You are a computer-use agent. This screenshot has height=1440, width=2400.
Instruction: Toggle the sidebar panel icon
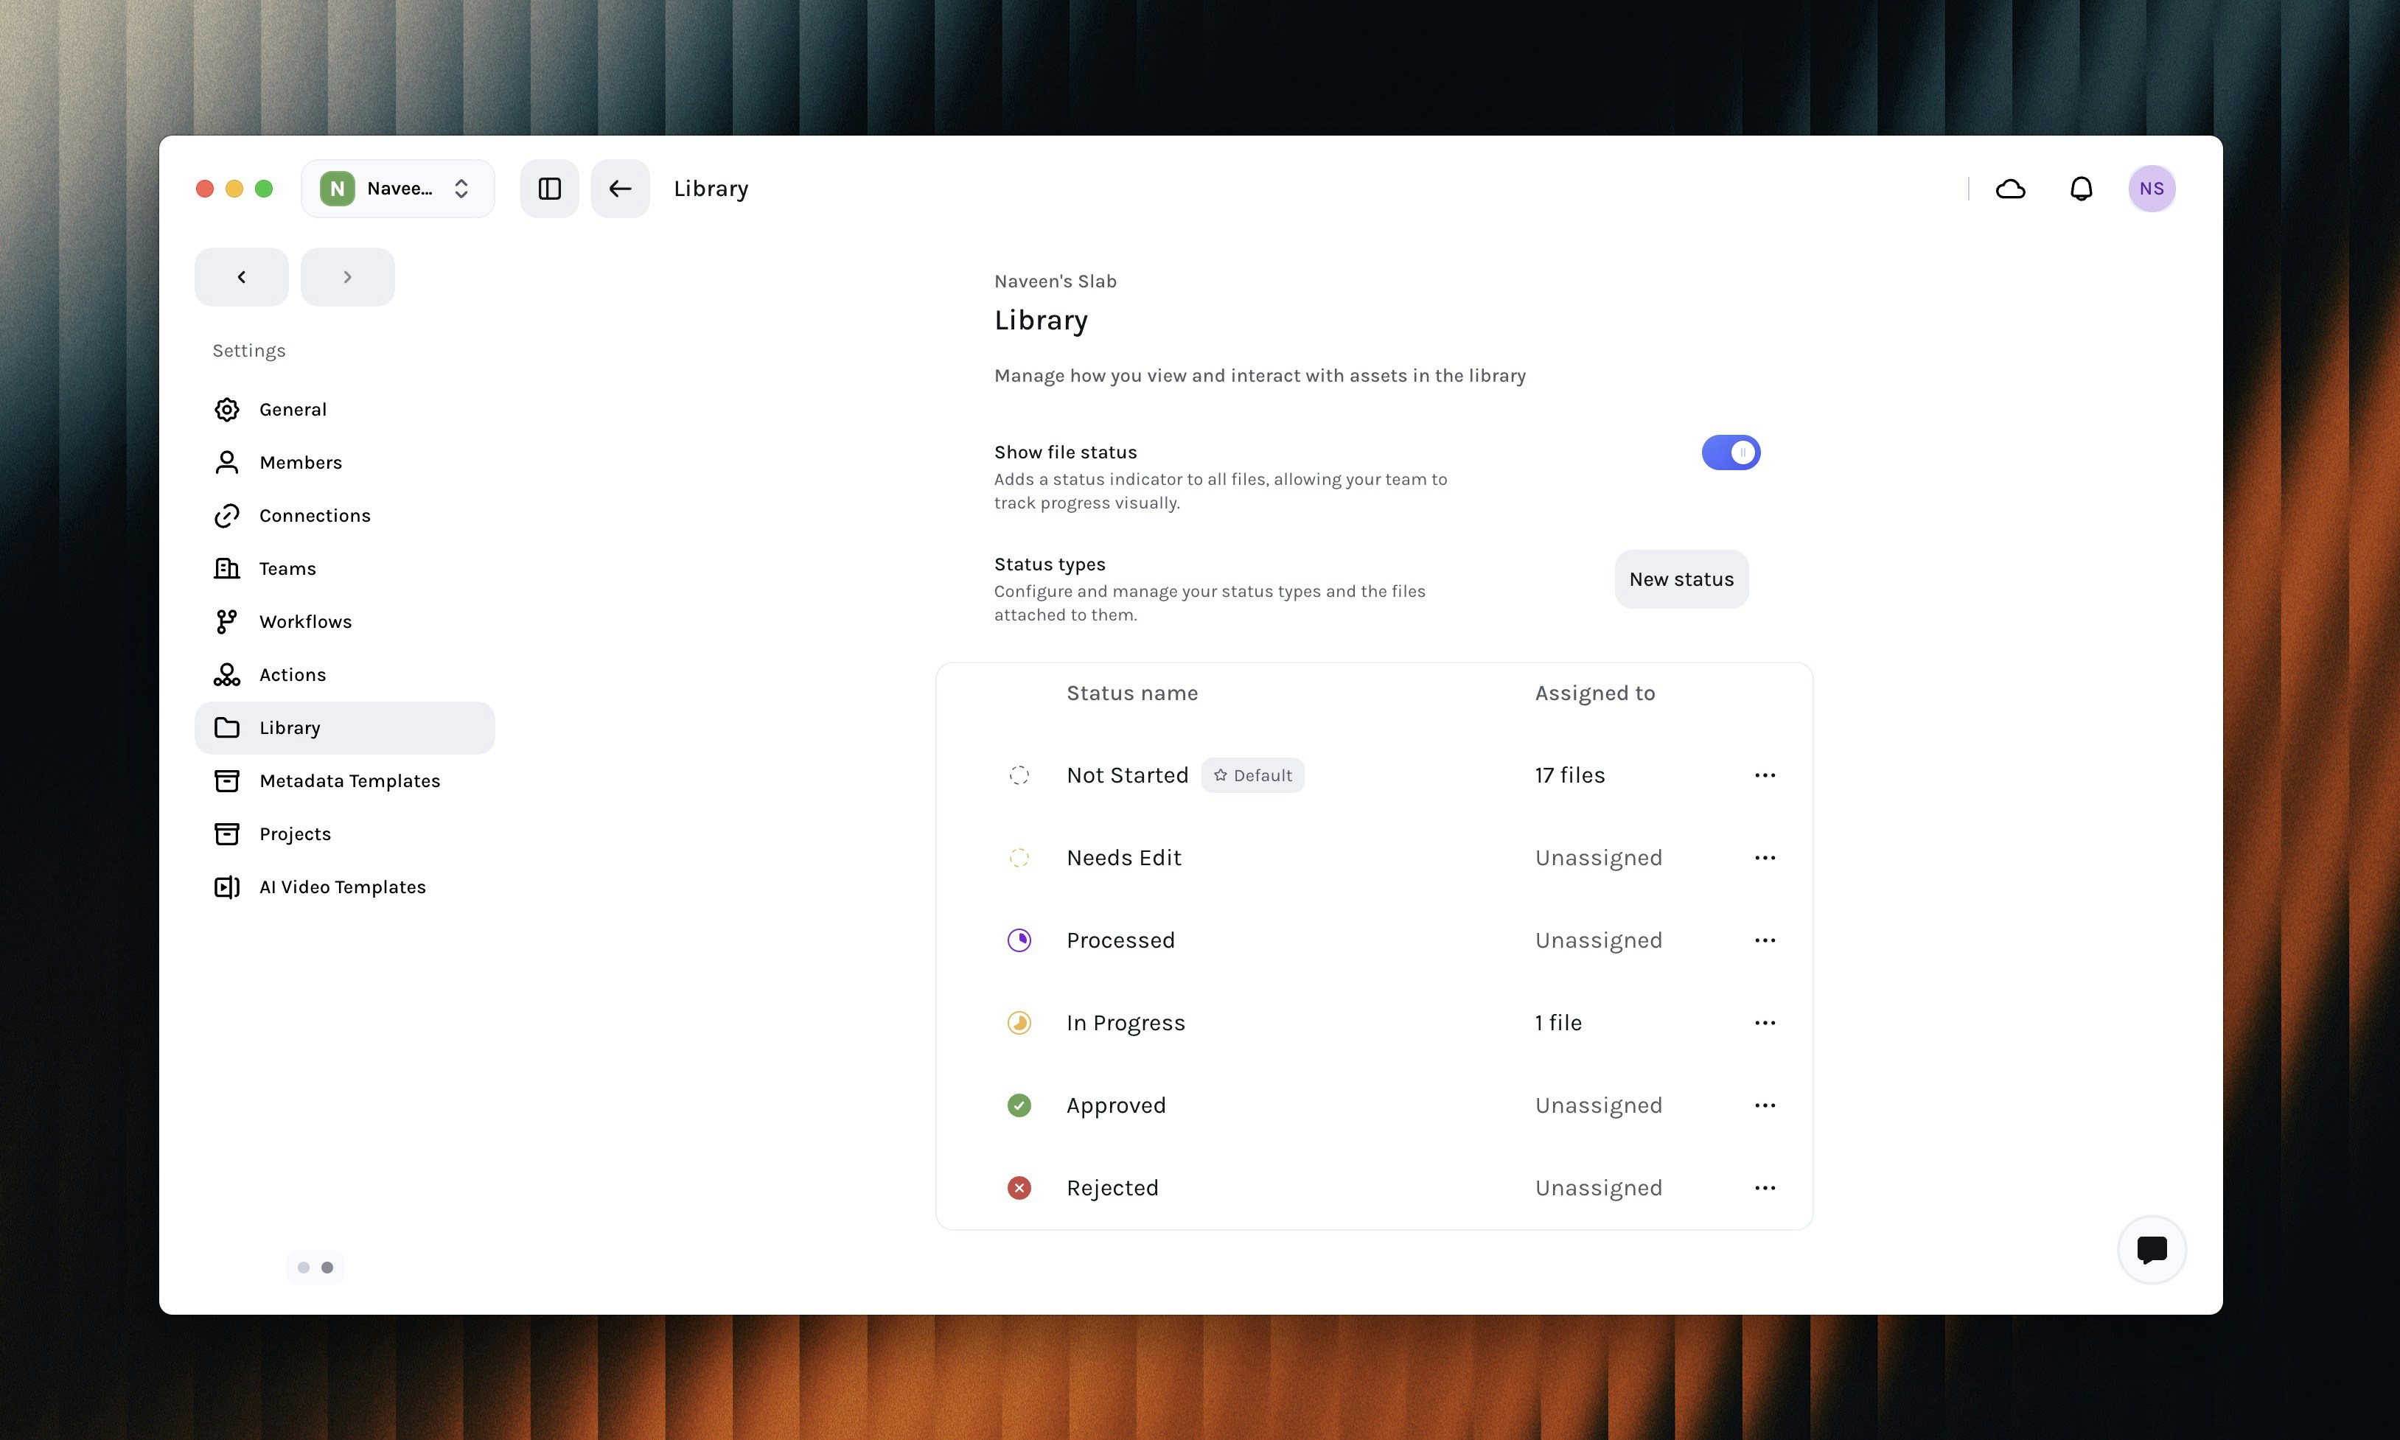coord(549,188)
